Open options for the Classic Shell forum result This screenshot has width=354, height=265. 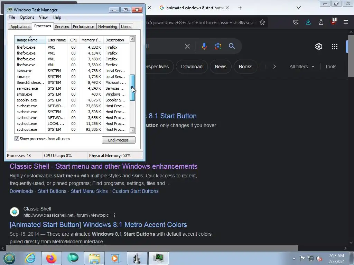pos(114,215)
